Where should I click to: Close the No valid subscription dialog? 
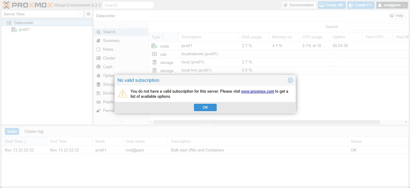pos(290,80)
